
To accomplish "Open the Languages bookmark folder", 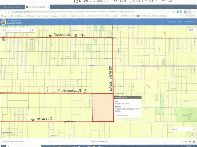I will 54,16.
